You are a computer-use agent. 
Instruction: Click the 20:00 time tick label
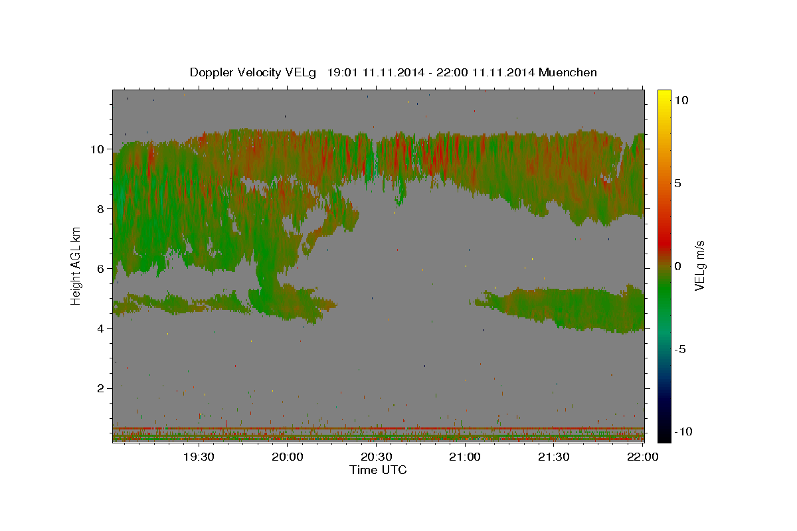(287, 457)
